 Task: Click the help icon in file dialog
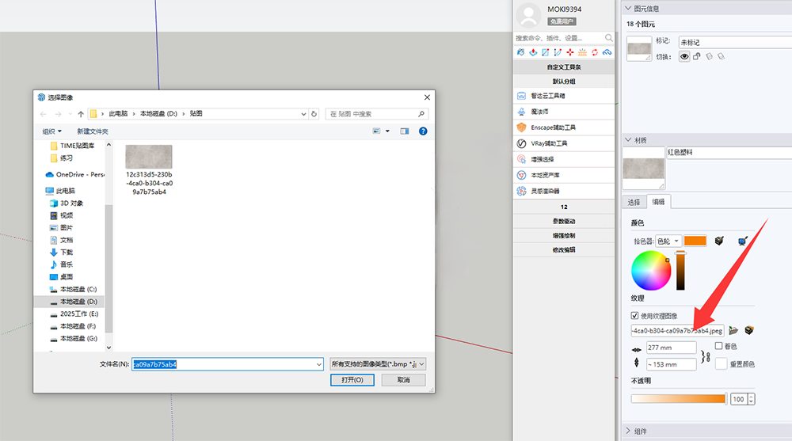click(x=423, y=131)
